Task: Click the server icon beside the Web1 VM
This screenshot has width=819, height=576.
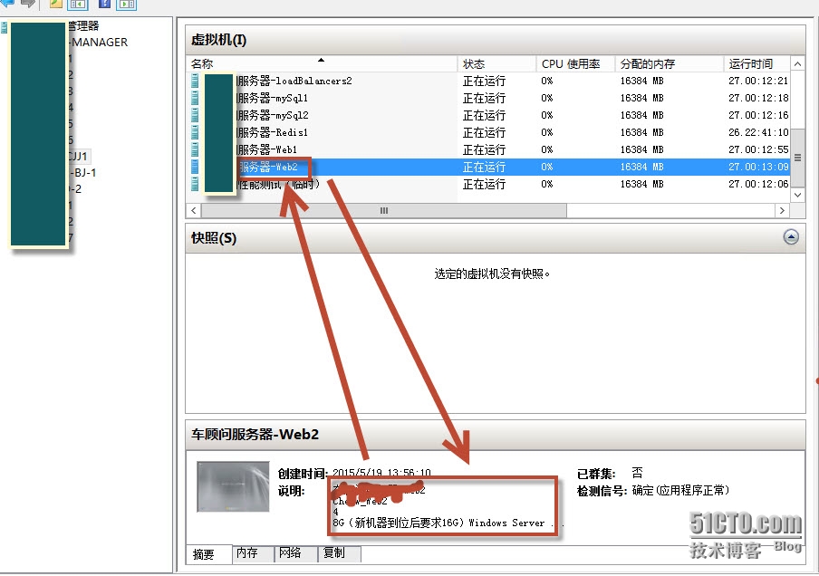Action: (x=195, y=149)
